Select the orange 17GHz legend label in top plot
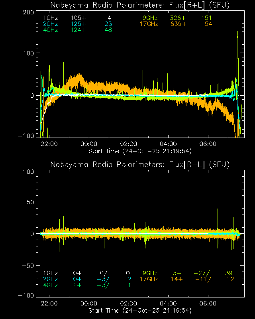255x319 pixels. (x=149, y=24)
